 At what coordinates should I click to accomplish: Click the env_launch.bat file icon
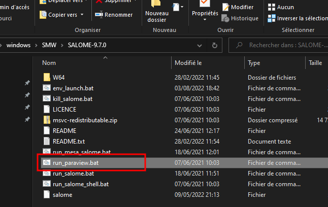(47, 88)
